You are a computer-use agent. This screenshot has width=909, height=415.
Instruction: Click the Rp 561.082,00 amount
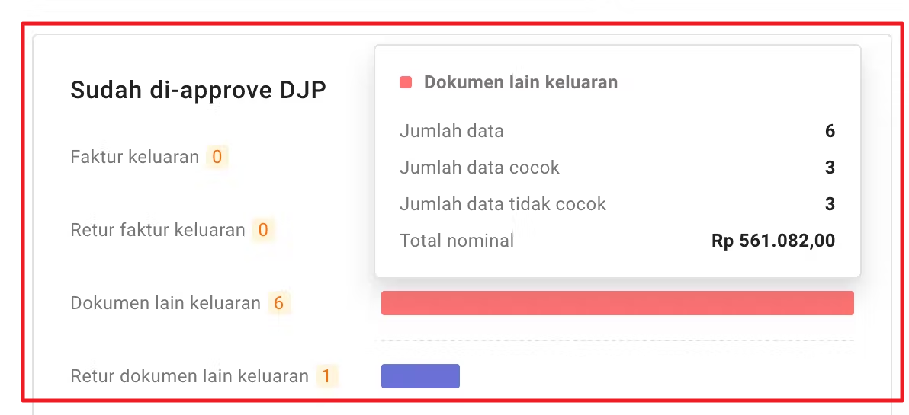click(x=773, y=241)
